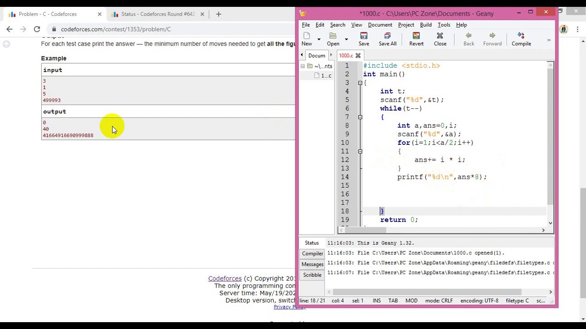Switch to the Scribble tab
This screenshot has height=329, width=586.
pyautogui.click(x=312, y=275)
